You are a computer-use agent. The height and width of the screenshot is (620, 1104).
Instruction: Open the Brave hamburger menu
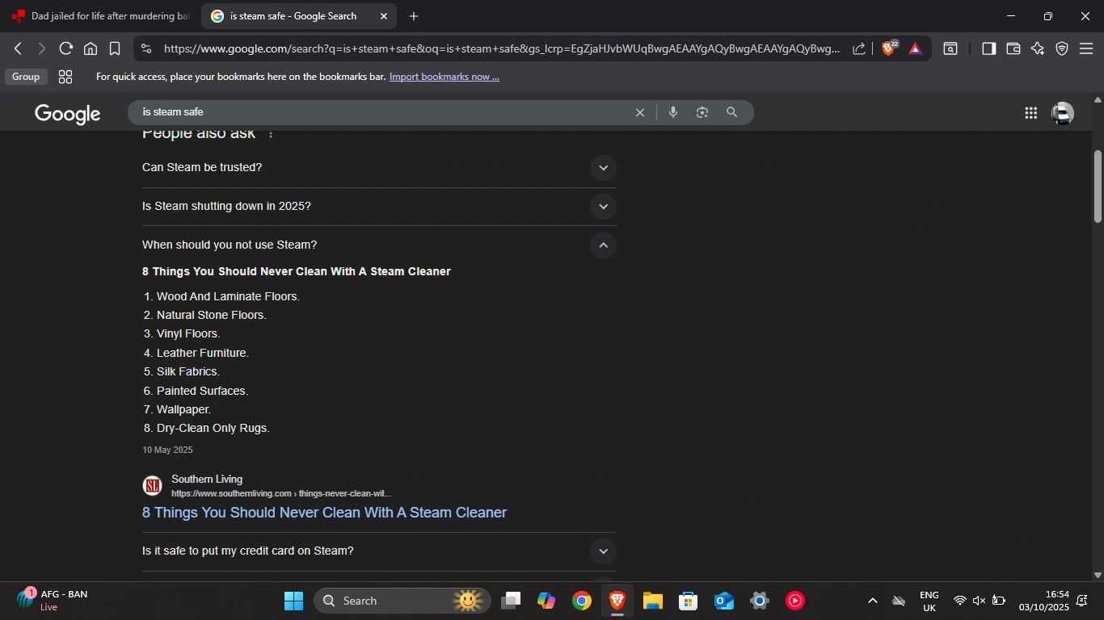[1088, 48]
